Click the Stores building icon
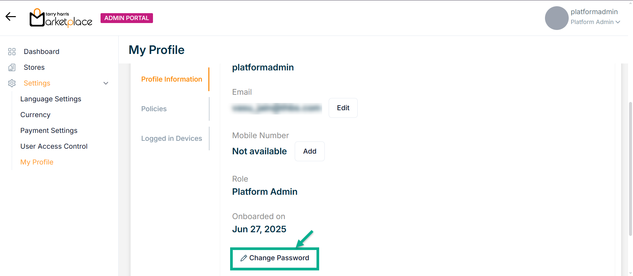Image resolution: width=633 pixels, height=276 pixels. click(x=12, y=67)
